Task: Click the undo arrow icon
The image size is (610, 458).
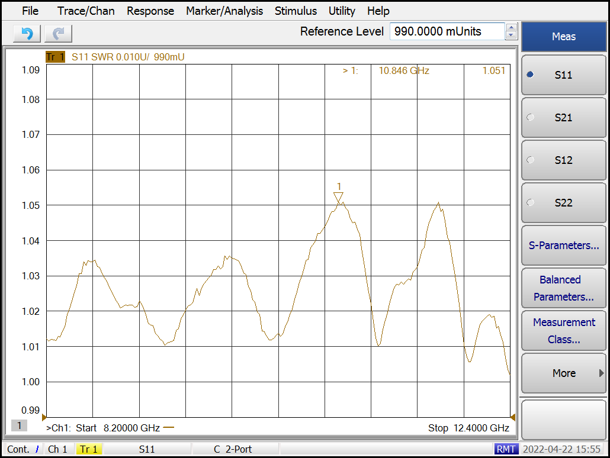Action: 27,33
